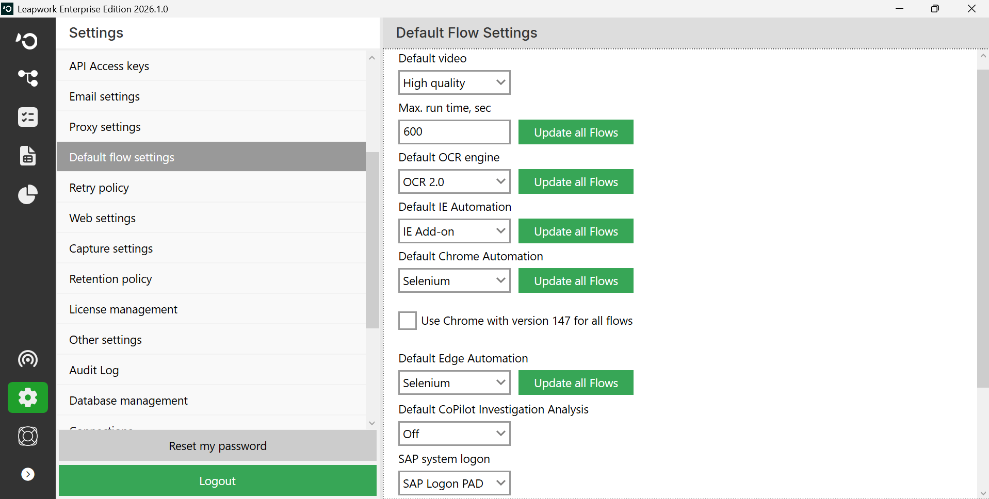Viewport: 989px width, 499px height.
Task: Open Capture settings
Action: pos(211,248)
